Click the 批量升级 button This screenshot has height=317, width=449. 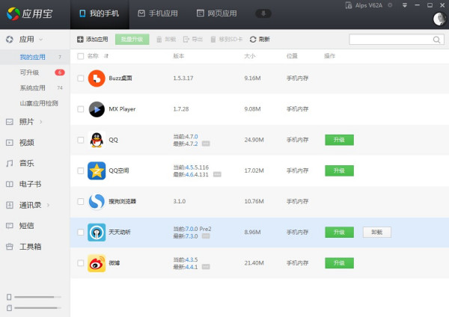click(x=132, y=40)
